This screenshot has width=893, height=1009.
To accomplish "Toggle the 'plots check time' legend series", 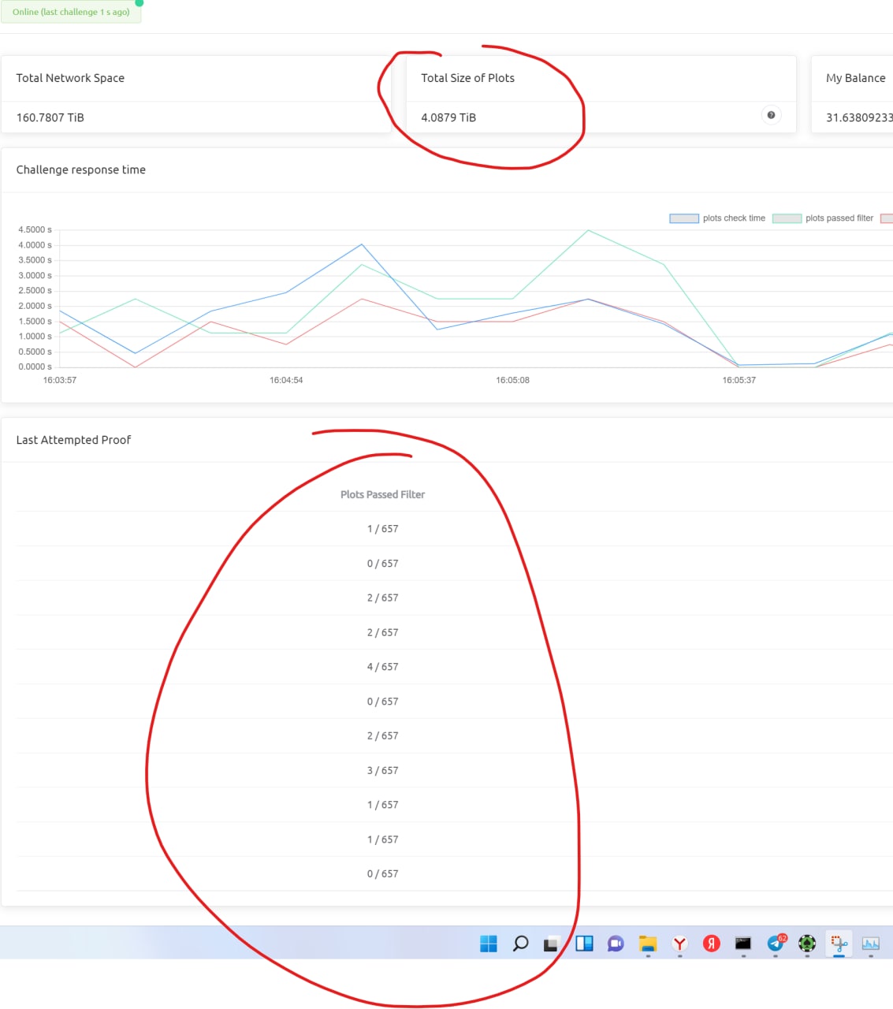I will coord(717,218).
